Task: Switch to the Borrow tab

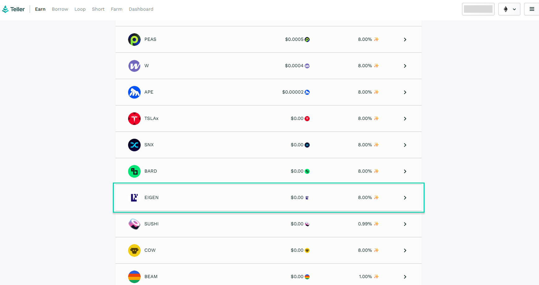Action: coord(60,9)
